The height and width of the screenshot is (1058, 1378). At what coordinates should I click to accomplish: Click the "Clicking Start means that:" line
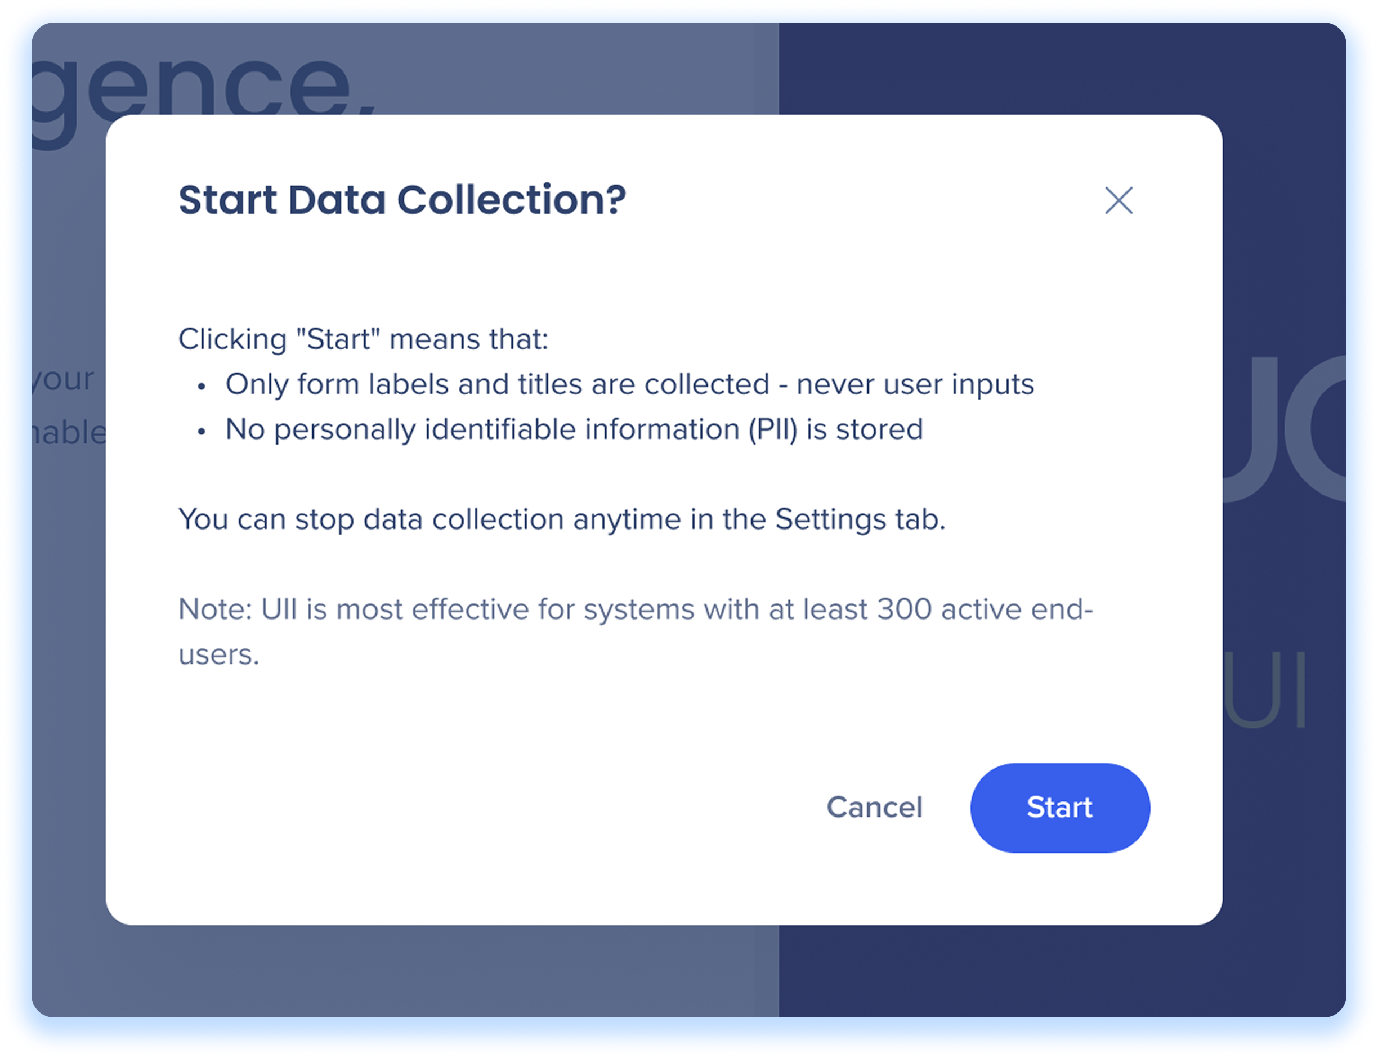(x=364, y=339)
